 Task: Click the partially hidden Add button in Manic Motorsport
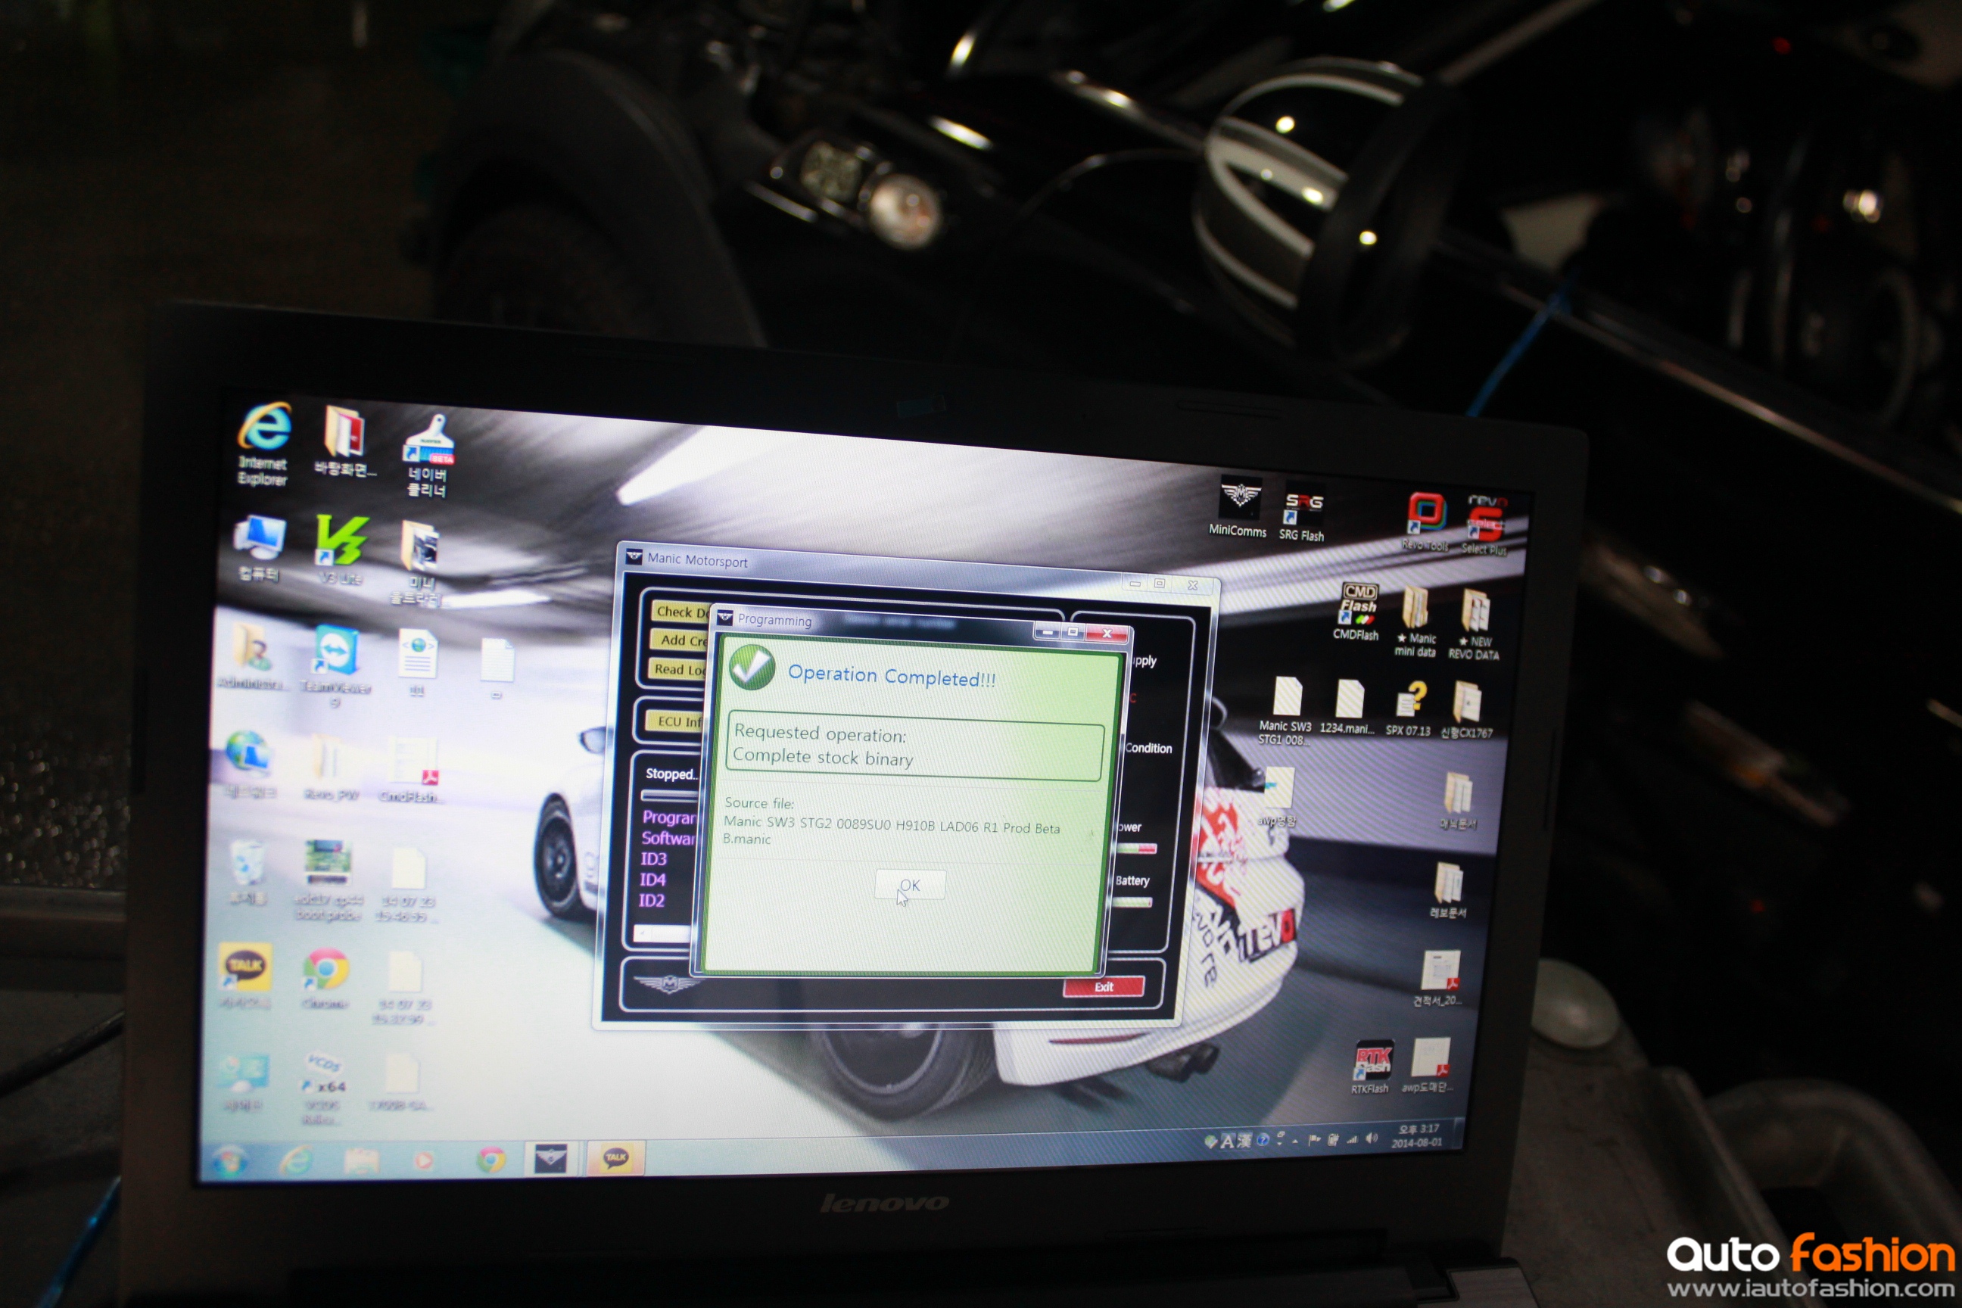point(679,640)
